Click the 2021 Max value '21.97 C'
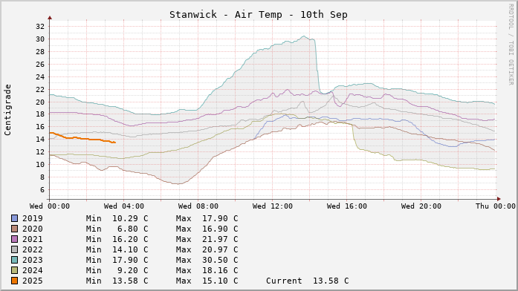The height and width of the screenshot is (291, 518). click(x=220, y=239)
